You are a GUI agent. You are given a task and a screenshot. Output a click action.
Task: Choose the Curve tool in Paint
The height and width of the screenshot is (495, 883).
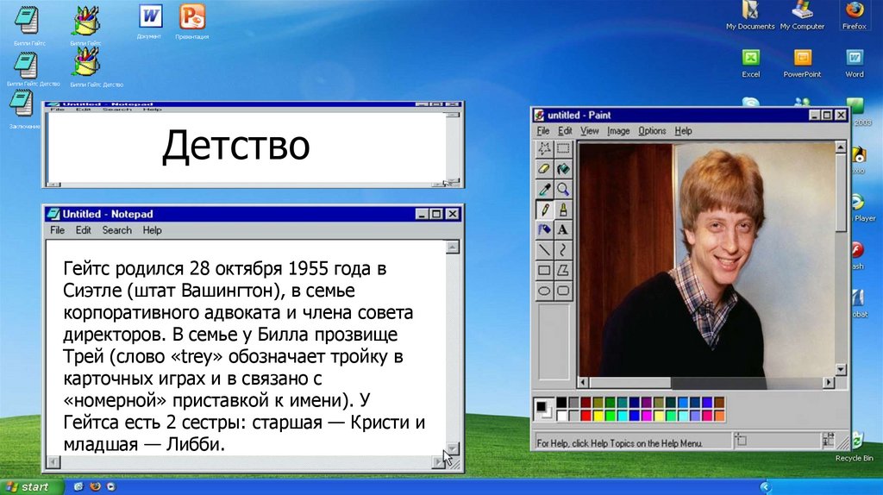563,250
